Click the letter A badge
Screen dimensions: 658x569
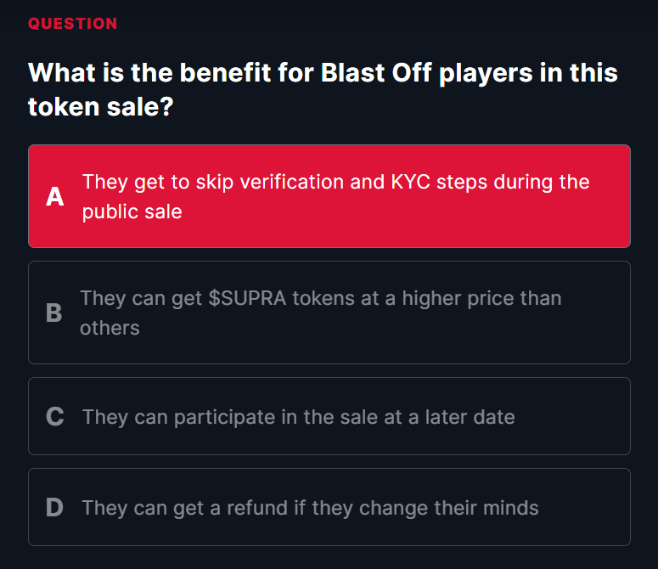[x=55, y=197]
